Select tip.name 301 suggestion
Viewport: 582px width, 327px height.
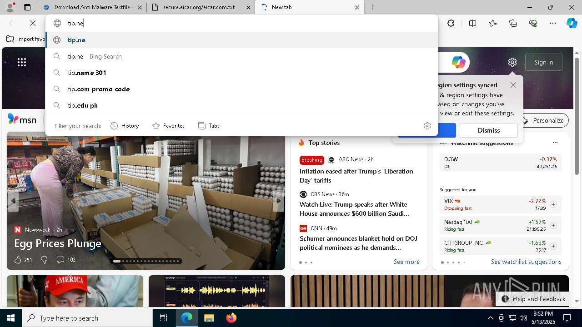pos(241,73)
